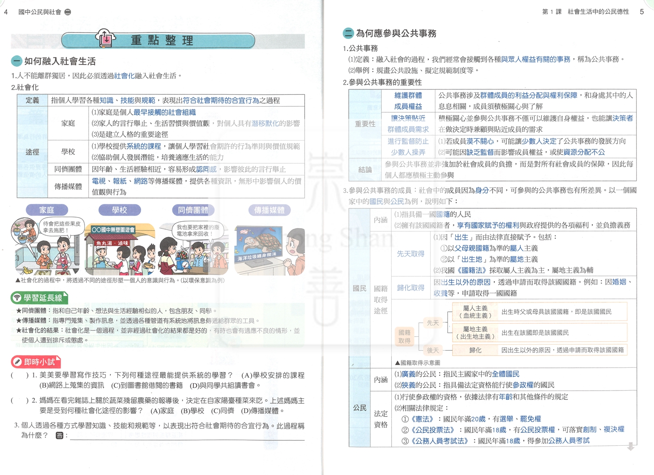Click the 屬人主義（血統主義） diagram box

475,312
